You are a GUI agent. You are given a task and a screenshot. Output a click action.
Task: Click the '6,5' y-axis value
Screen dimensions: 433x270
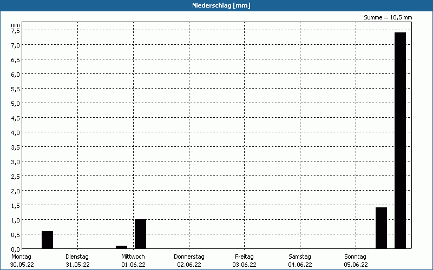(16, 60)
